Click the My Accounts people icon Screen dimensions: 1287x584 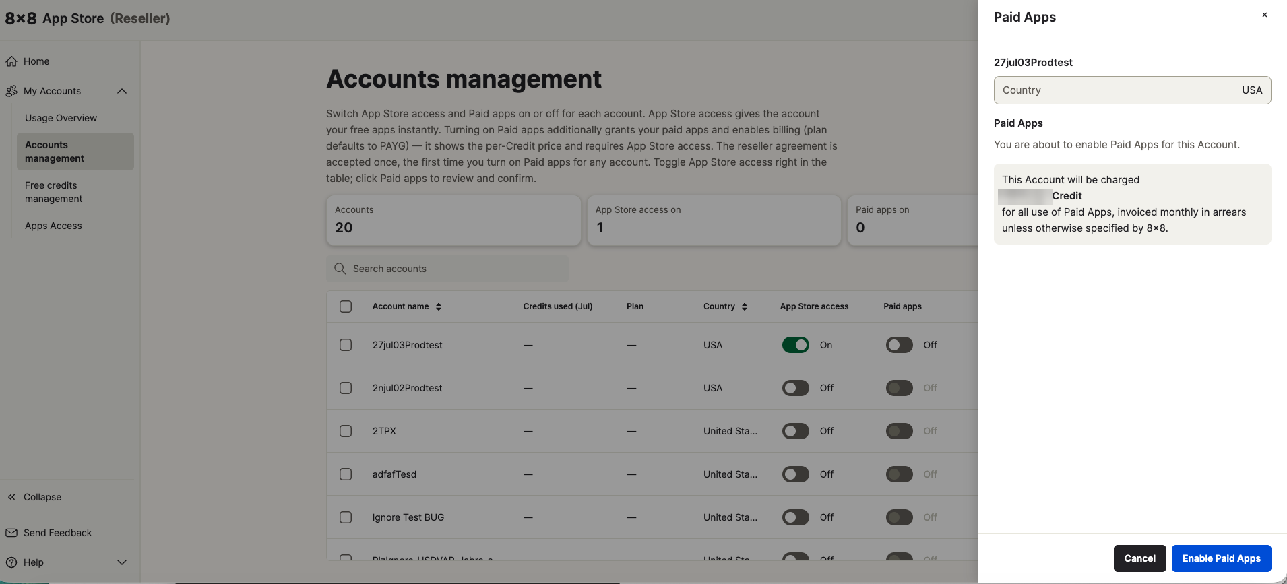[11, 91]
